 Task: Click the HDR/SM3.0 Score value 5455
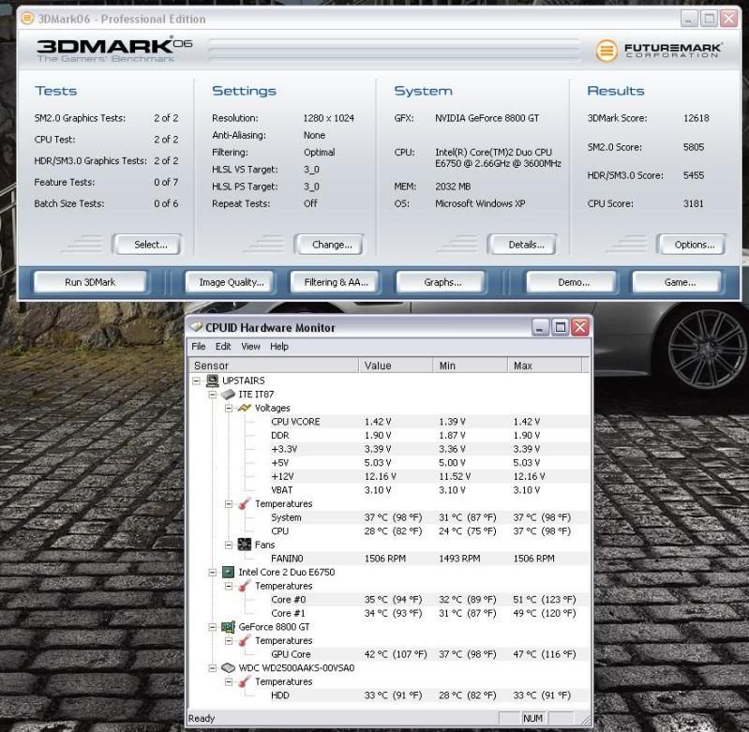(694, 175)
